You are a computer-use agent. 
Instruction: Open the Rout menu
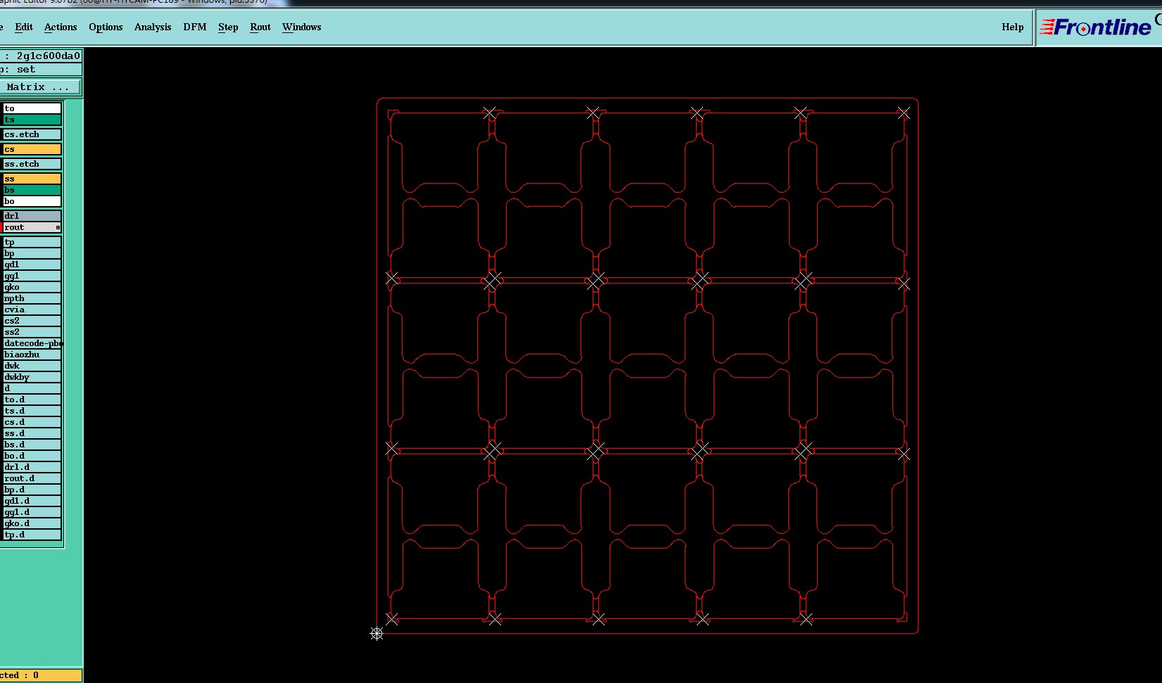260,27
